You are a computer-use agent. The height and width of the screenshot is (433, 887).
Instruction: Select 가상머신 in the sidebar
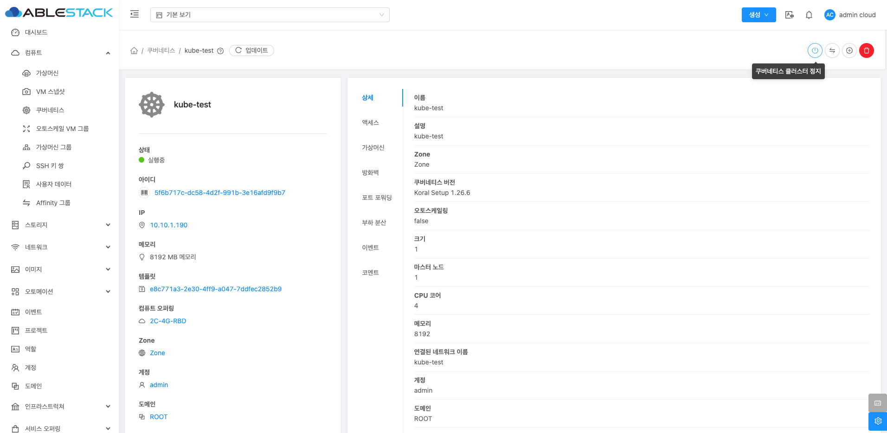tap(47, 73)
